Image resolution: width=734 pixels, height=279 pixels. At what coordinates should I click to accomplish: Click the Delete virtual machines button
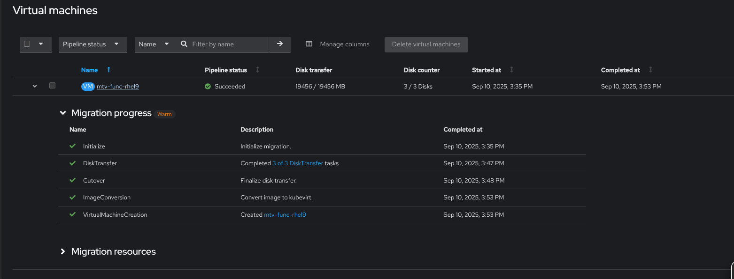[426, 44]
